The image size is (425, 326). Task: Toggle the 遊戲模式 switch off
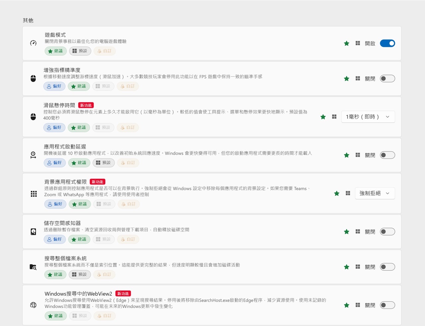click(x=387, y=43)
